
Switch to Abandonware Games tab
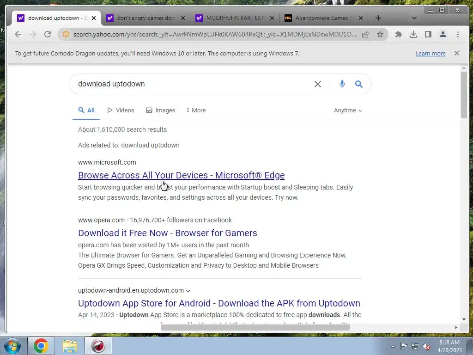[x=323, y=18]
